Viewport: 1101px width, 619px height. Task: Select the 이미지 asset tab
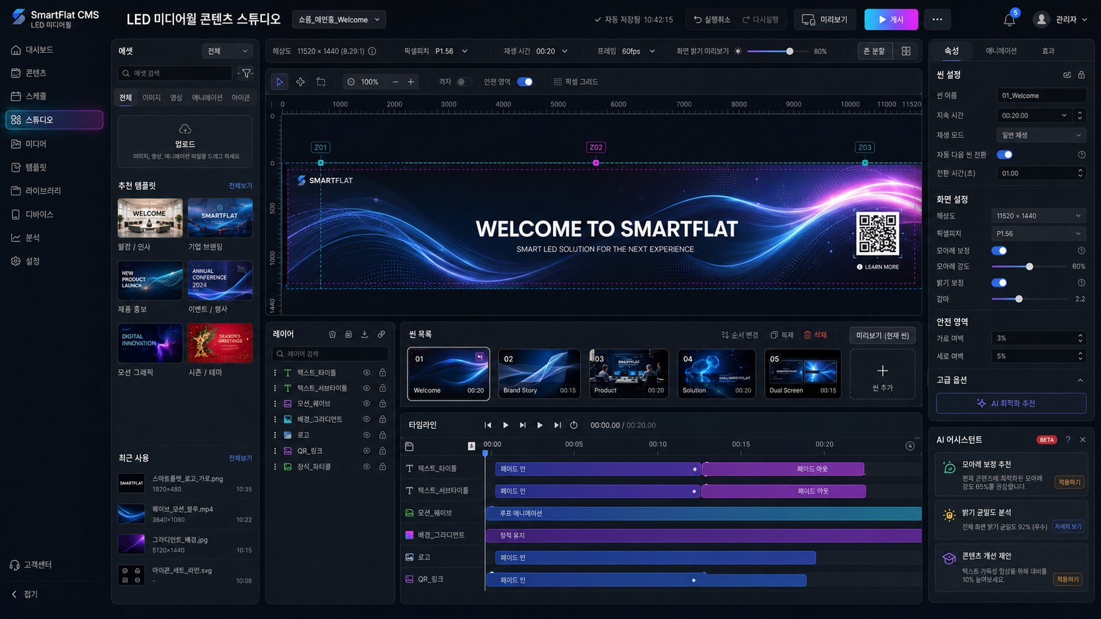click(151, 97)
